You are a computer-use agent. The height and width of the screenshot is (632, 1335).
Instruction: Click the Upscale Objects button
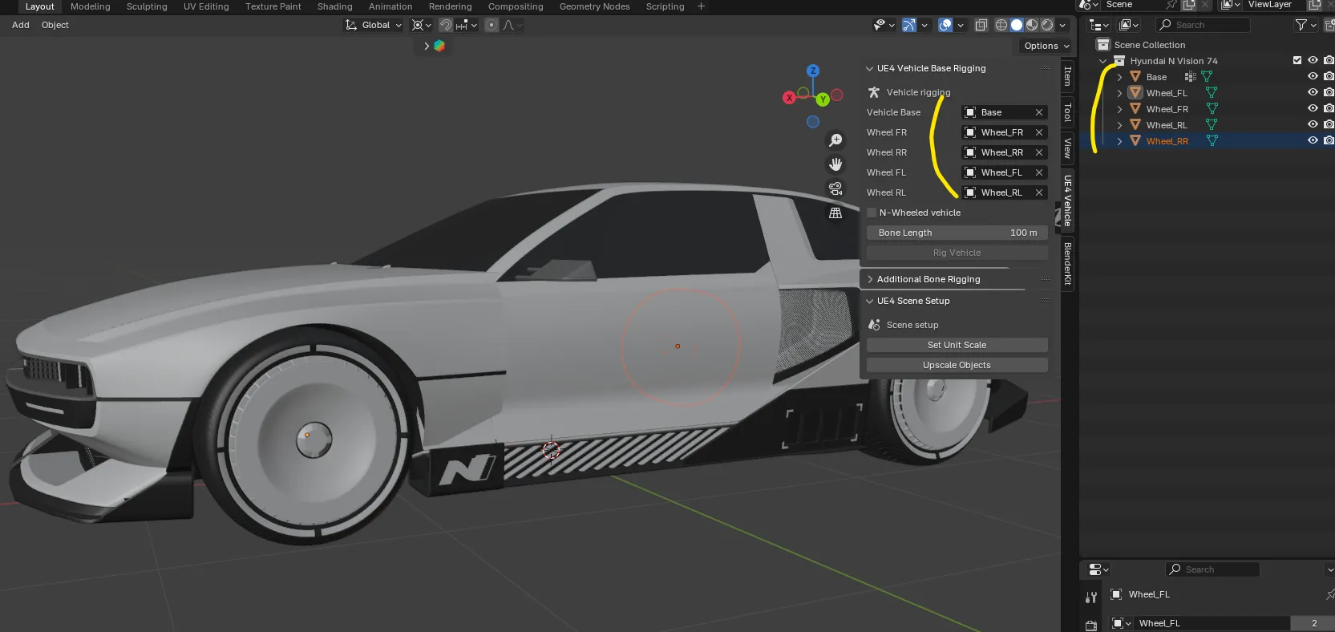(957, 365)
